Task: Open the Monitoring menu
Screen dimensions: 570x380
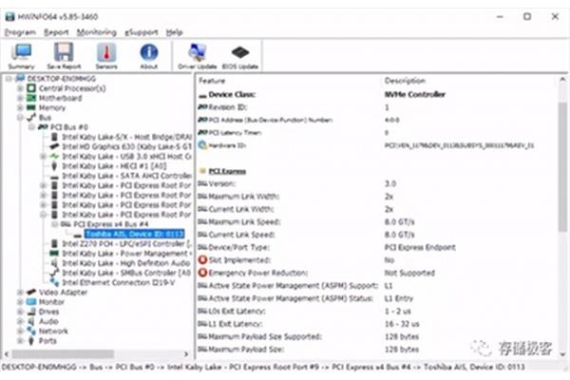Action: click(96, 32)
